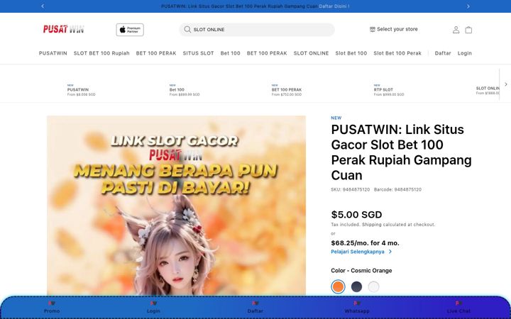Open the Slot Bet 100 menu item
The image size is (511, 319).
(x=351, y=53)
